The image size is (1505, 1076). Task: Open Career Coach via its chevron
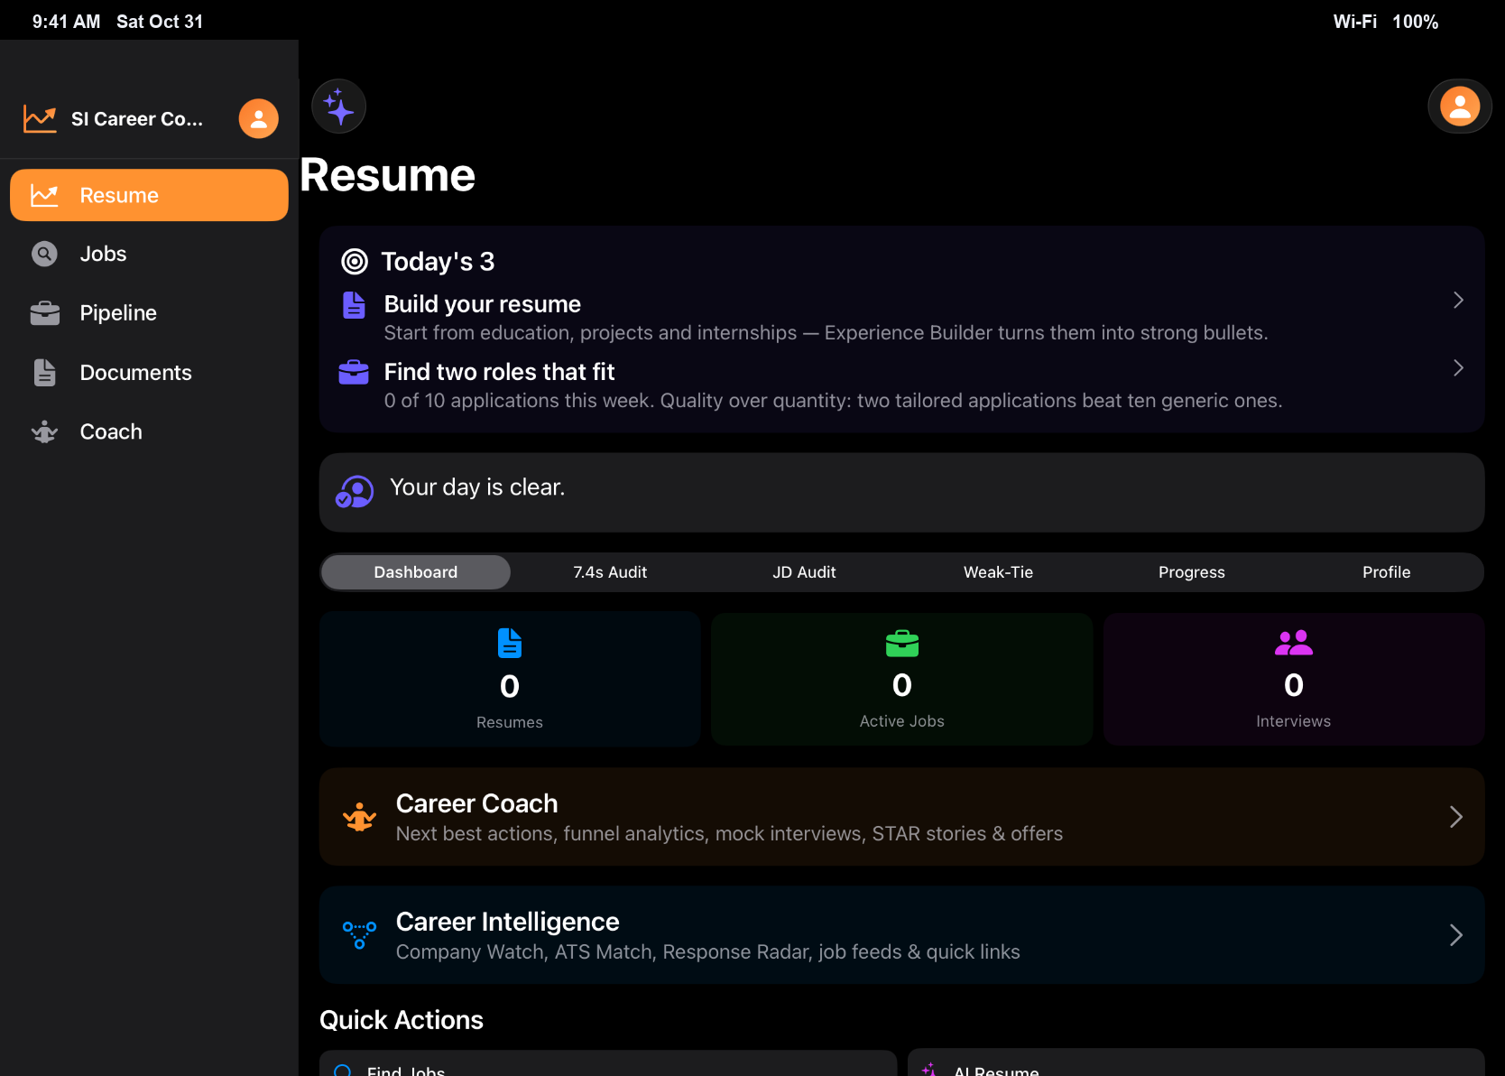click(x=1455, y=817)
